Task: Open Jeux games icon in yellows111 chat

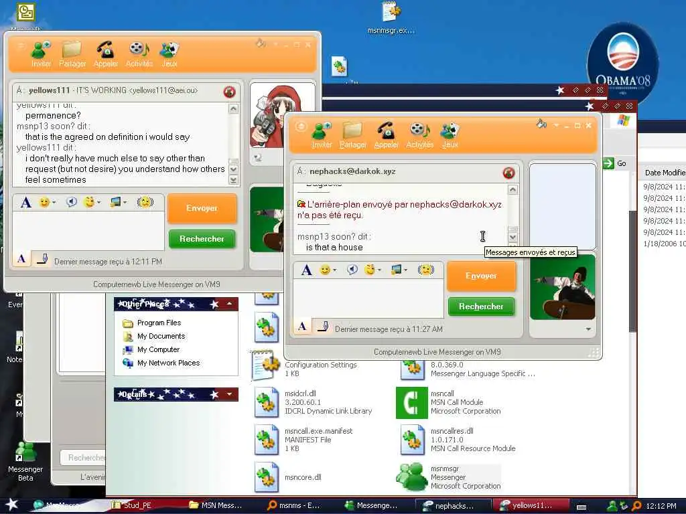Action: [169, 54]
